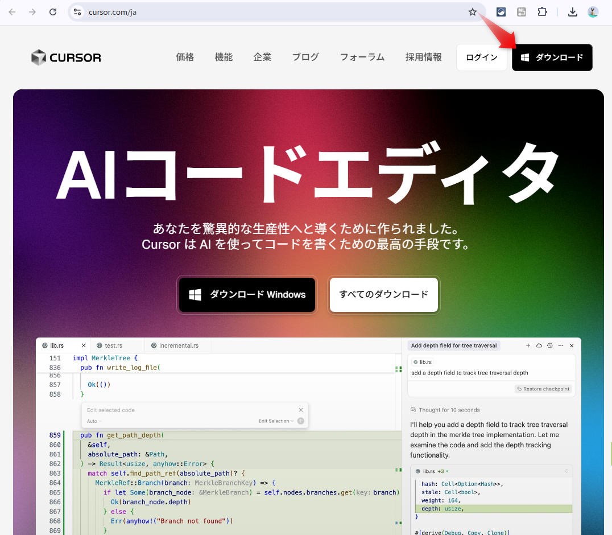Reload the page

[53, 12]
